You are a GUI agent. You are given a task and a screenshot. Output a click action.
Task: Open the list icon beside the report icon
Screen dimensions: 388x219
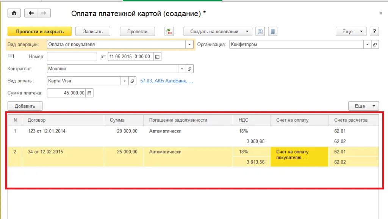273,32
